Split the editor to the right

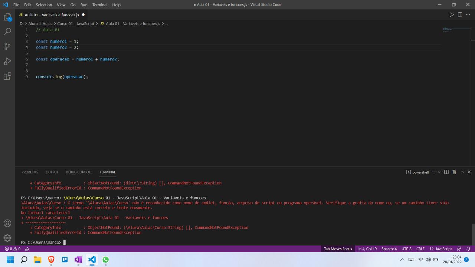click(x=460, y=15)
